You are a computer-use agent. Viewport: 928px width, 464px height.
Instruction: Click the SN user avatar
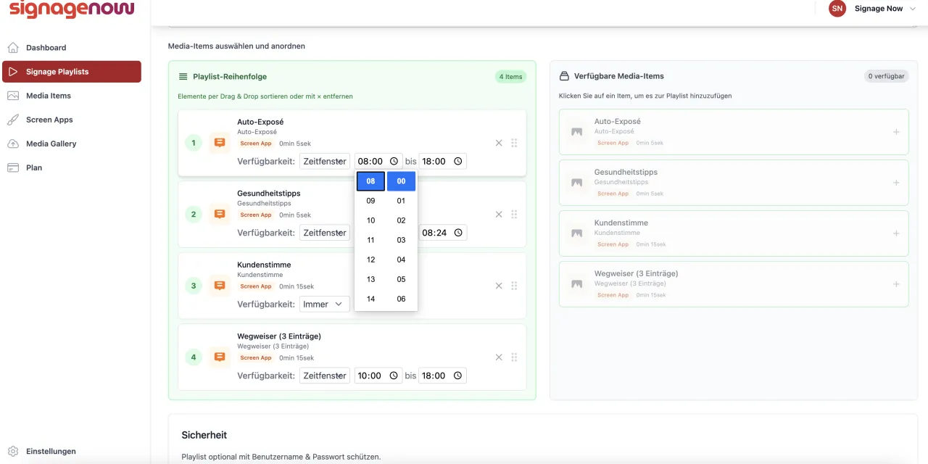coord(837,9)
